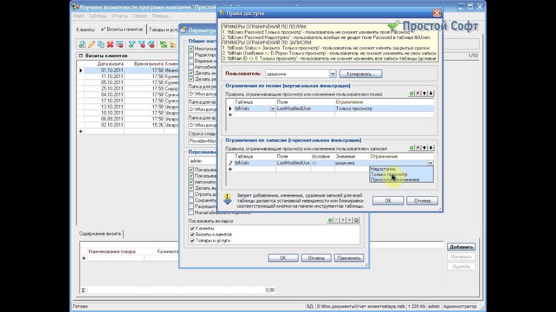Viewport: 556px width, 312px height.
Task: Click the шишкина value cell in record rule
Action: pos(351,163)
